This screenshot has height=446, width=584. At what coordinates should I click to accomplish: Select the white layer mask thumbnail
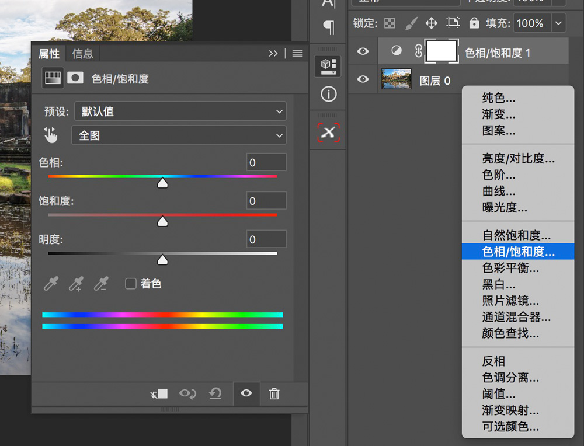(442, 51)
